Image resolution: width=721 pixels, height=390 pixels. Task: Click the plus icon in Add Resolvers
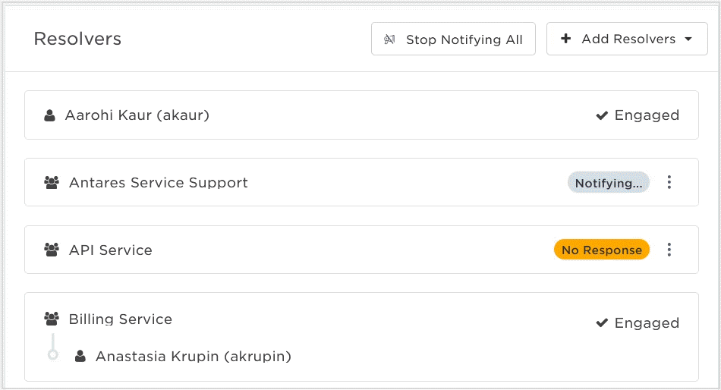click(566, 39)
